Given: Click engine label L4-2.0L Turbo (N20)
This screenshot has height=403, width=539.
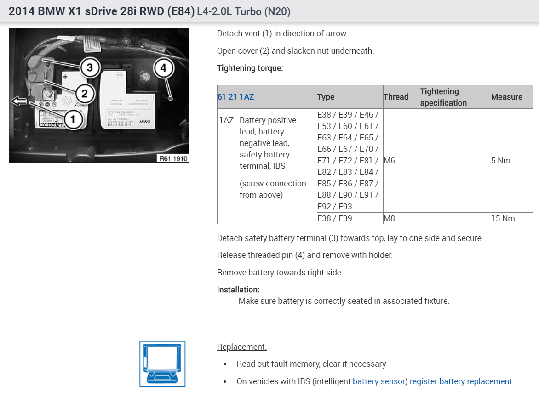Looking at the screenshot, I should (x=244, y=11).
